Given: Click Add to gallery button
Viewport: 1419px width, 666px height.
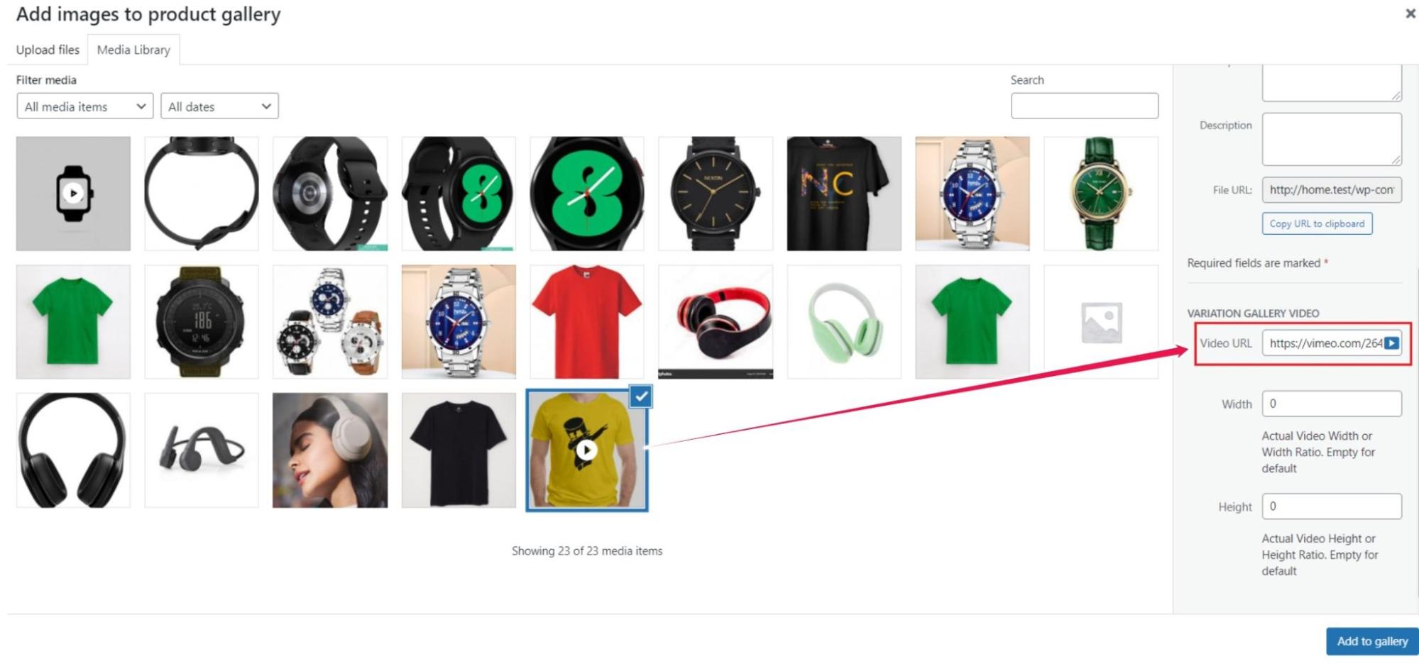Looking at the screenshot, I should click(x=1372, y=641).
